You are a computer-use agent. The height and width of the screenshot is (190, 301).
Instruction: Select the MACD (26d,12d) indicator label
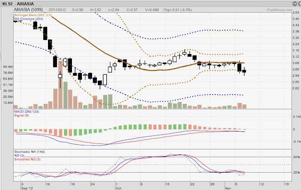(x=26, y=111)
